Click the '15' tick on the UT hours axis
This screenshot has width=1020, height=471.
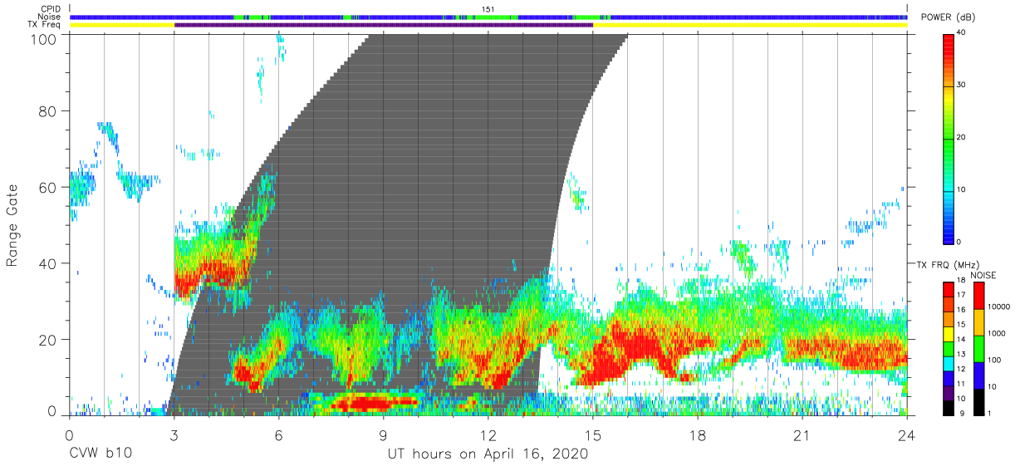tap(593, 434)
